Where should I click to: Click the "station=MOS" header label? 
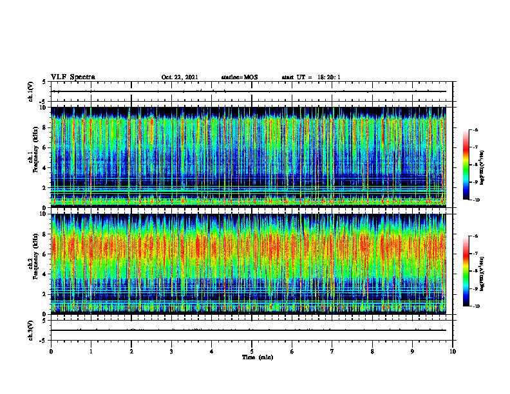click(240, 77)
